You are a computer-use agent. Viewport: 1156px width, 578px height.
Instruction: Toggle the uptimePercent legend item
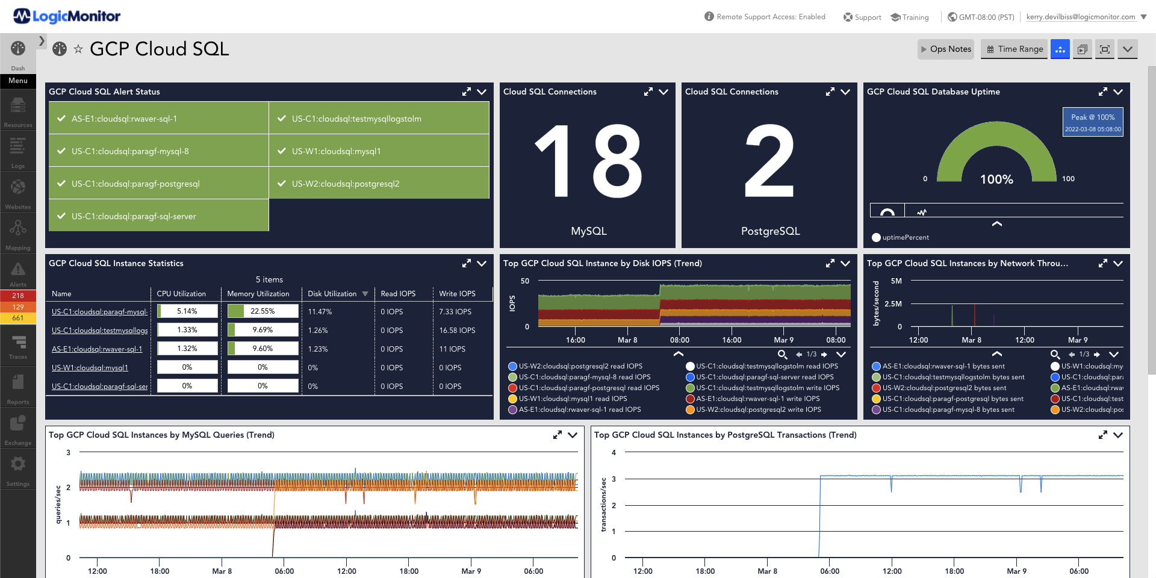(900, 237)
